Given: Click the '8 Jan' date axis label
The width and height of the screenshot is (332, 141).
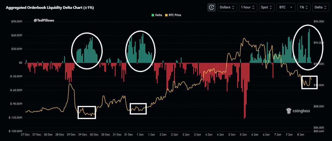Looking at the screenshot, I should [301, 134].
